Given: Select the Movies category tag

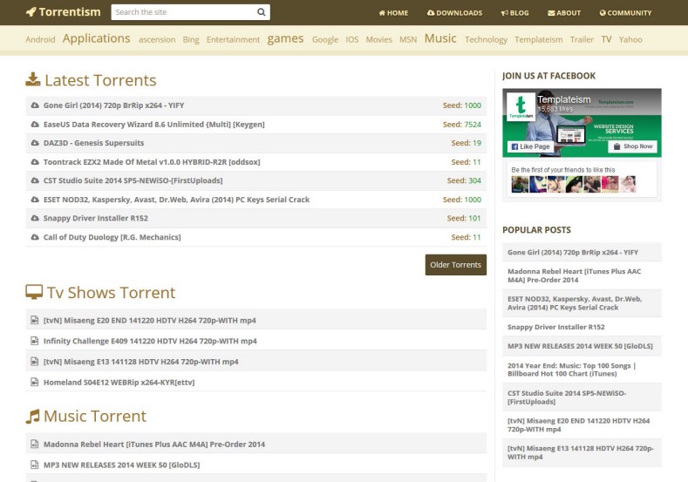Looking at the screenshot, I should coord(379,39).
